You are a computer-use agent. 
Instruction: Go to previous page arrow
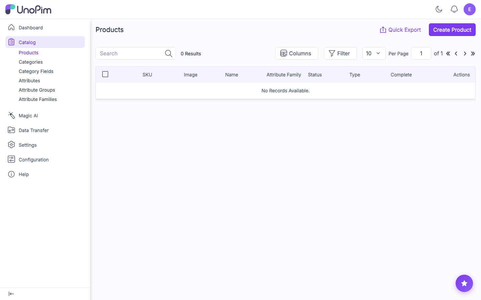tap(456, 53)
